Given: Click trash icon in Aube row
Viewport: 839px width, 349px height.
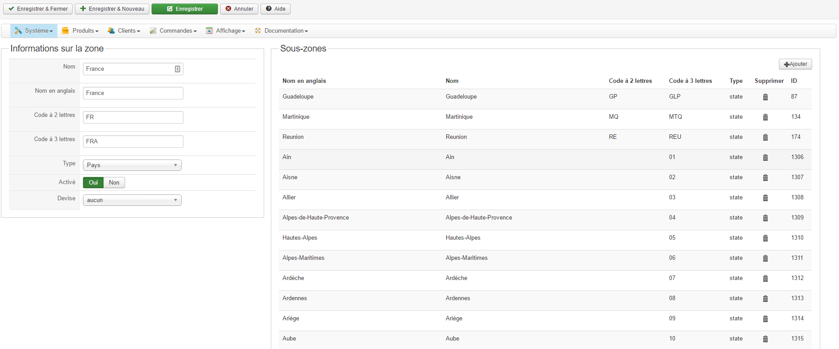Looking at the screenshot, I should click(x=765, y=339).
